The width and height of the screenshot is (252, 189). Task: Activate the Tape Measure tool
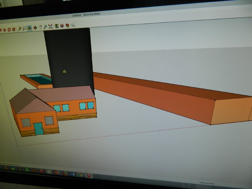[20, 29]
